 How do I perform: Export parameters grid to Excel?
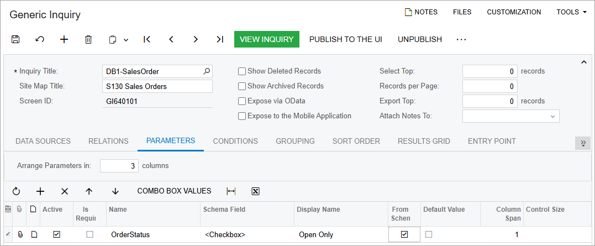pos(255,191)
